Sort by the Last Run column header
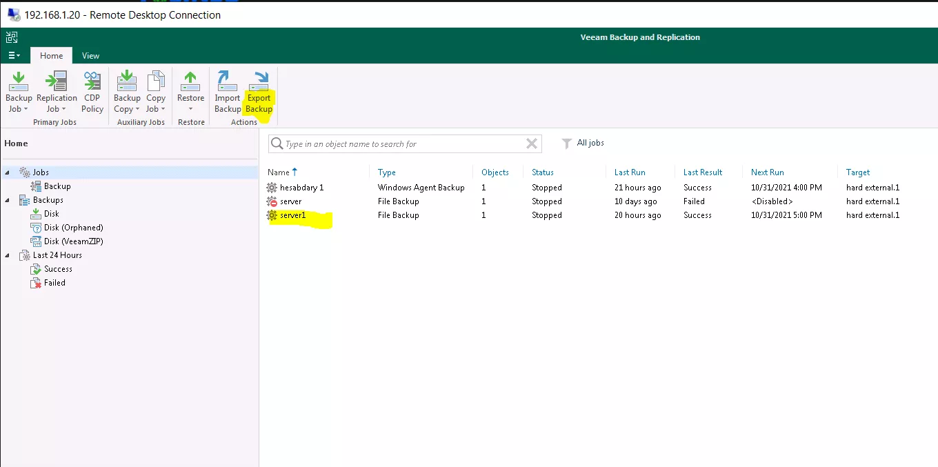938x467 pixels. pyautogui.click(x=630, y=172)
